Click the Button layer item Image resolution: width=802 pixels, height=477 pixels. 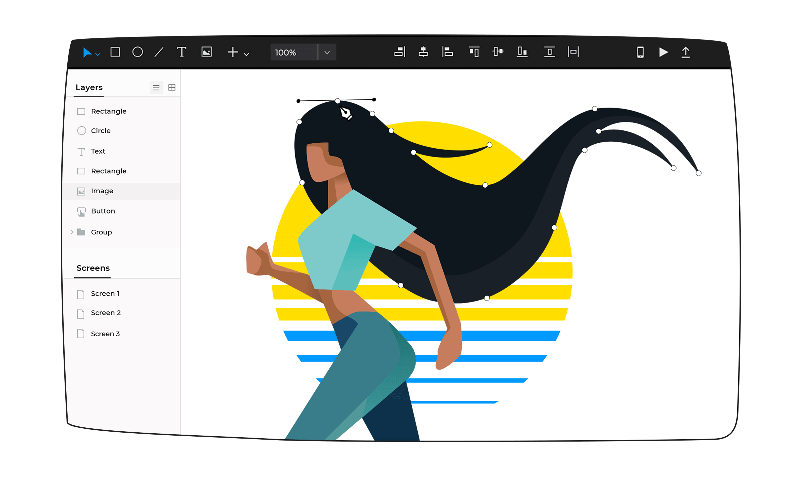coord(103,211)
